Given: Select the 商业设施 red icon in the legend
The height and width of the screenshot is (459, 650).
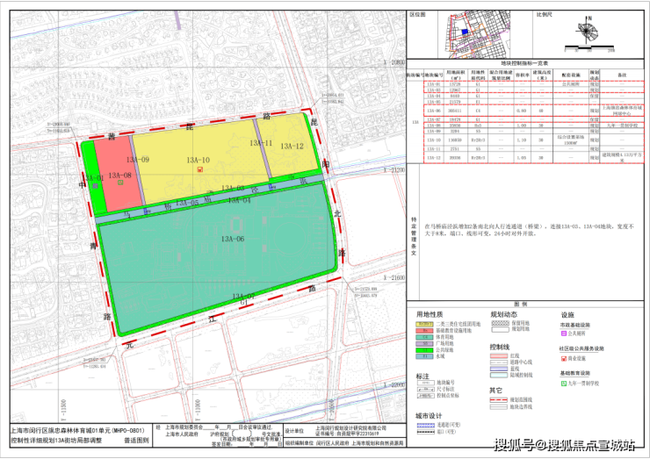Looking at the screenshot, I should [564, 359].
